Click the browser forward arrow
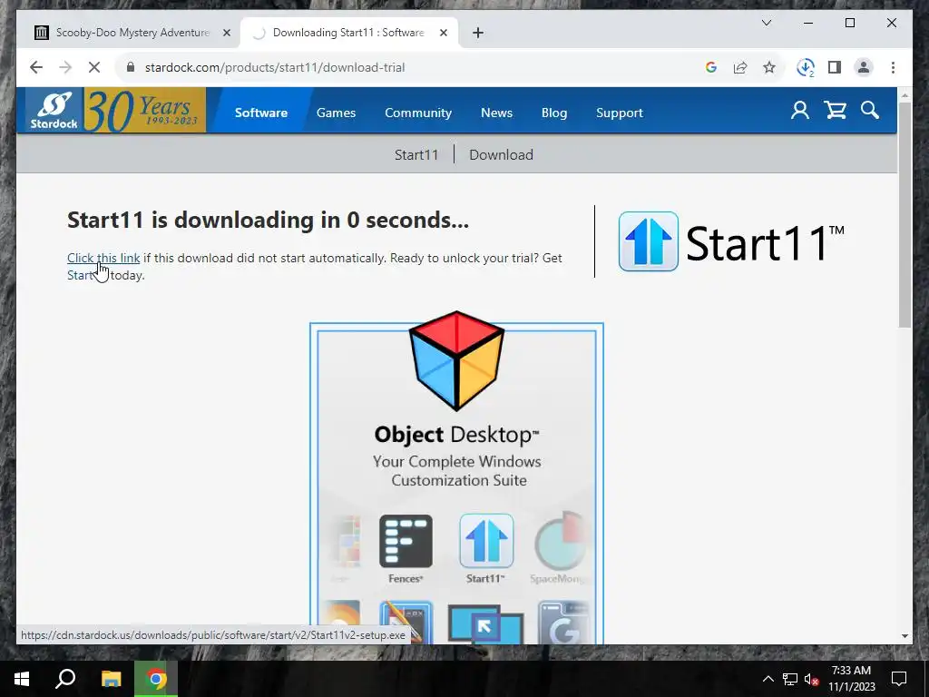The image size is (929, 697). 65,67
